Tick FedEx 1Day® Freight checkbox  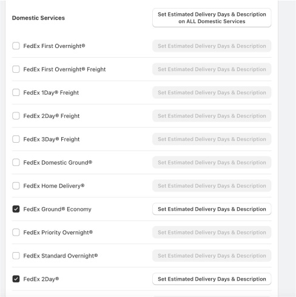coord(16,92)
